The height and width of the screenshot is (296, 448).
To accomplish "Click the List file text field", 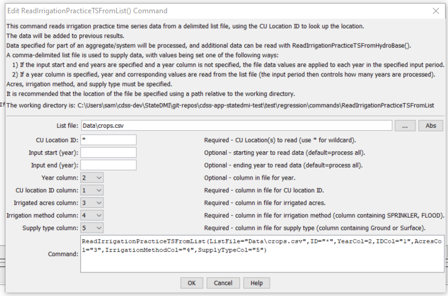I will click(x=236, y=125).
